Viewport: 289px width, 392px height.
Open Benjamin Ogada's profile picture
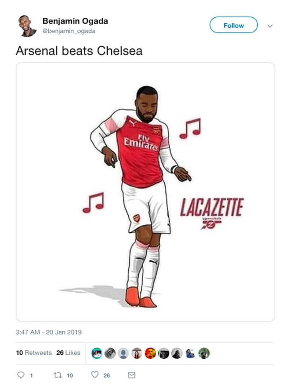pyautogui.click(x=27, y=26)
